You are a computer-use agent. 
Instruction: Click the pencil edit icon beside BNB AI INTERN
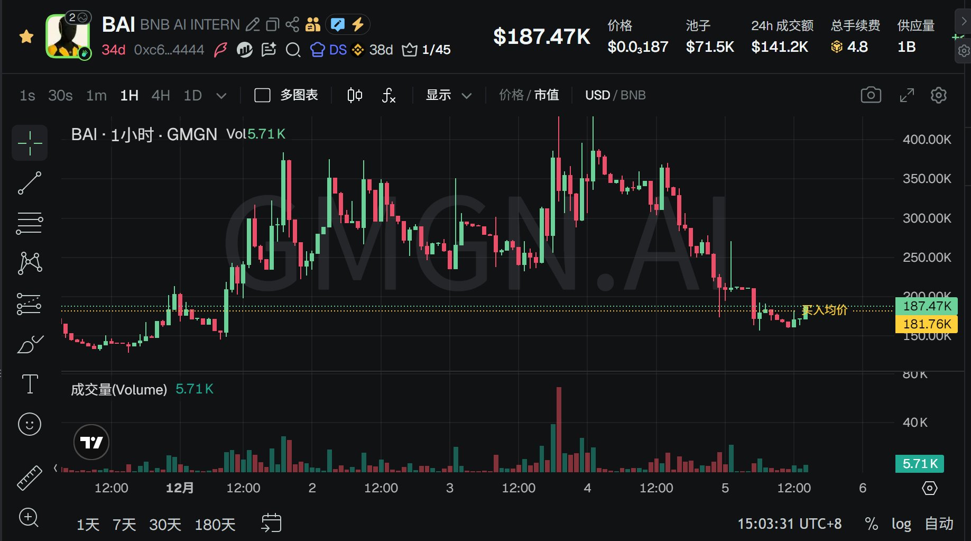coord(253,24)
